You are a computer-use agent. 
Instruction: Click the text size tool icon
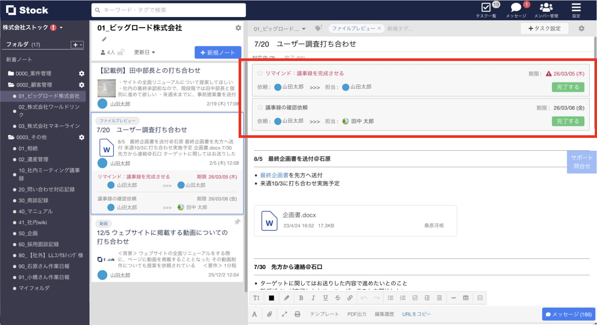[256, 298]
